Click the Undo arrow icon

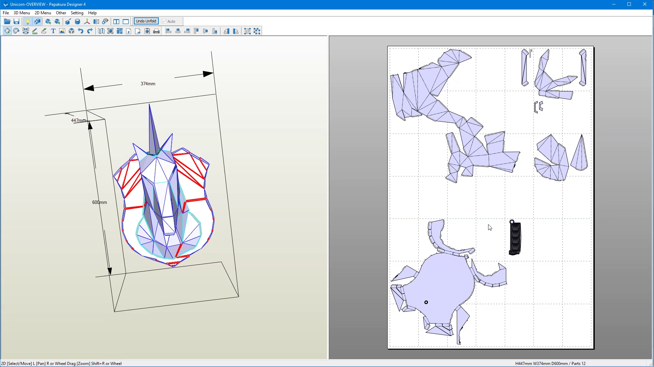tap(81, 31)
